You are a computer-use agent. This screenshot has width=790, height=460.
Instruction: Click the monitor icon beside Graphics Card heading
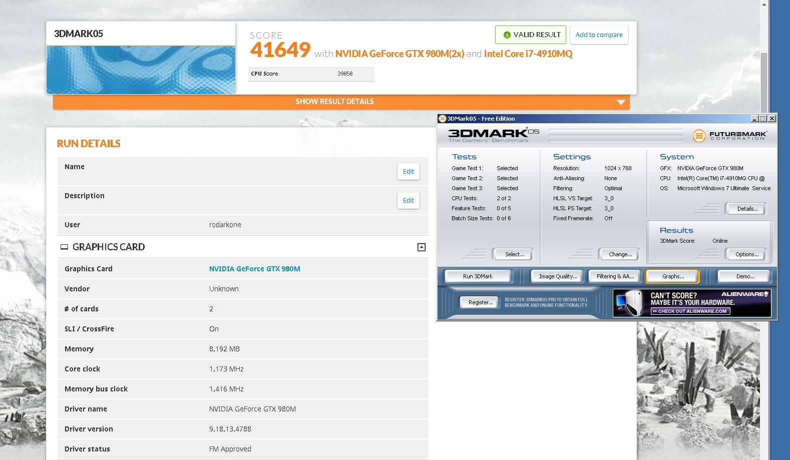click(x=64, y=247)
